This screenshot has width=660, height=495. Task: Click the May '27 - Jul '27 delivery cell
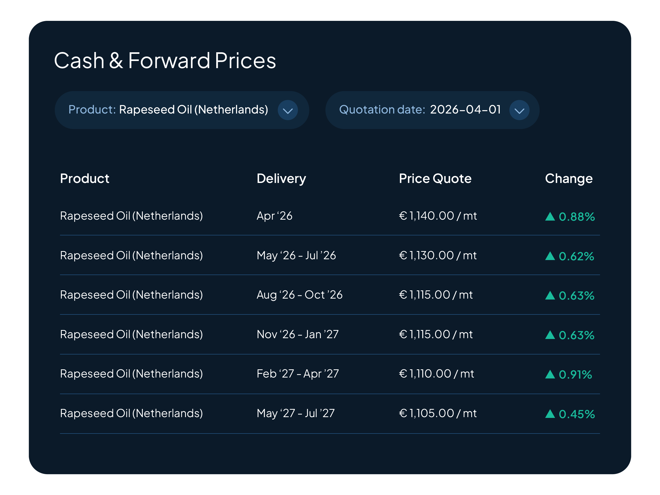point(295,413)
